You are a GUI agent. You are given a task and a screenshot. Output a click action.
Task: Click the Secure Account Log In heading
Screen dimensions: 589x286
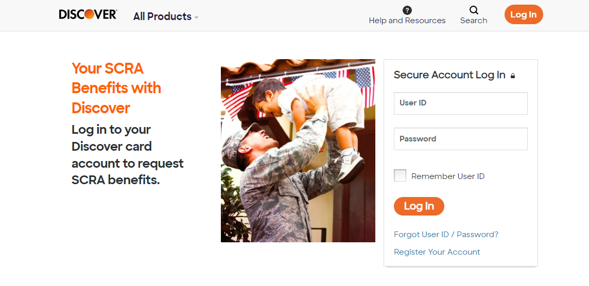tap(449, 75)
